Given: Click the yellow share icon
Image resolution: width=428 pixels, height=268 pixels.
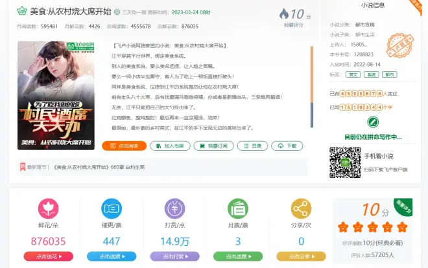Looking at the screenshot, I should (x=301, y=208).
